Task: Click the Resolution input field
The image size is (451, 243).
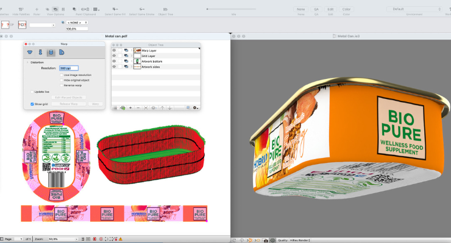Action: pyautogui.click(x=68, y=68)
